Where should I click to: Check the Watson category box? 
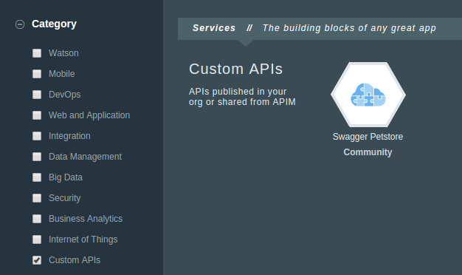37,53
